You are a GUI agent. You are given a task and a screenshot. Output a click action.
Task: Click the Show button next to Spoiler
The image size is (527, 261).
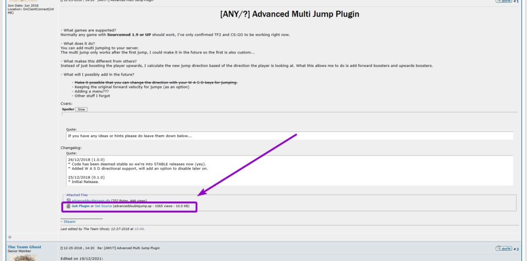point(81,109)
